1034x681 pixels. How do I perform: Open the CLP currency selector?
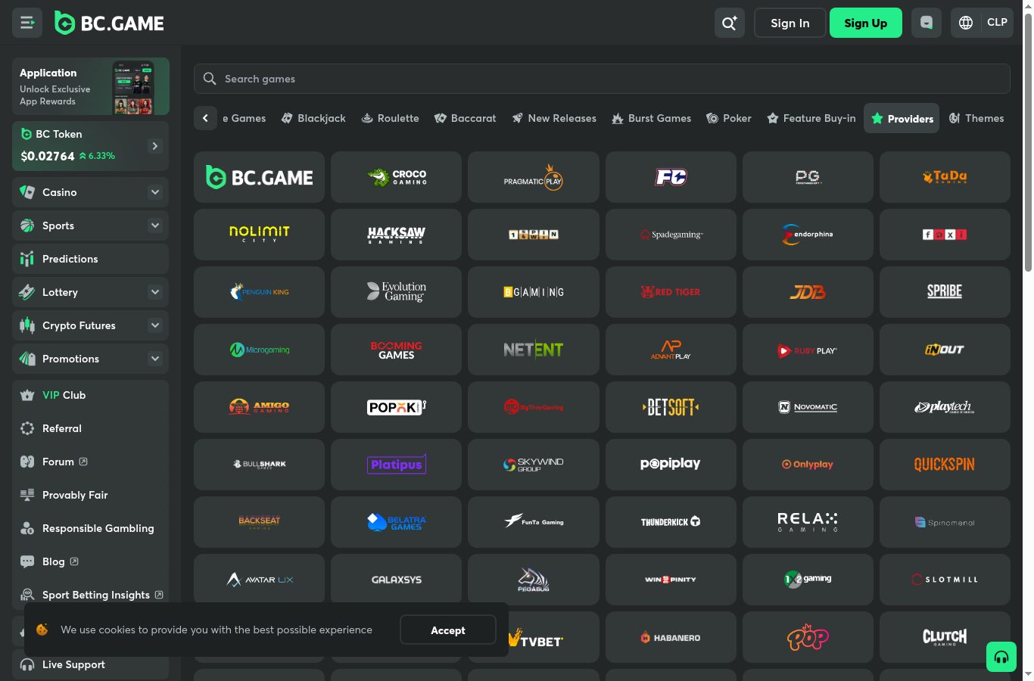997,23
